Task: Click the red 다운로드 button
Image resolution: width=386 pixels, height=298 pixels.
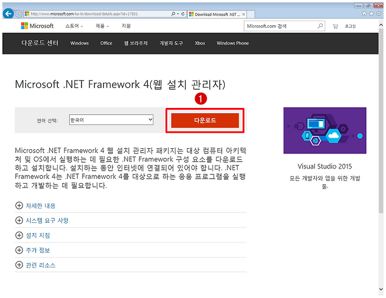Action: coord(205,120)
